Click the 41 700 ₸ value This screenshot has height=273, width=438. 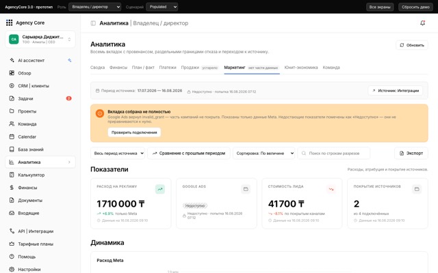click(286, 203)
